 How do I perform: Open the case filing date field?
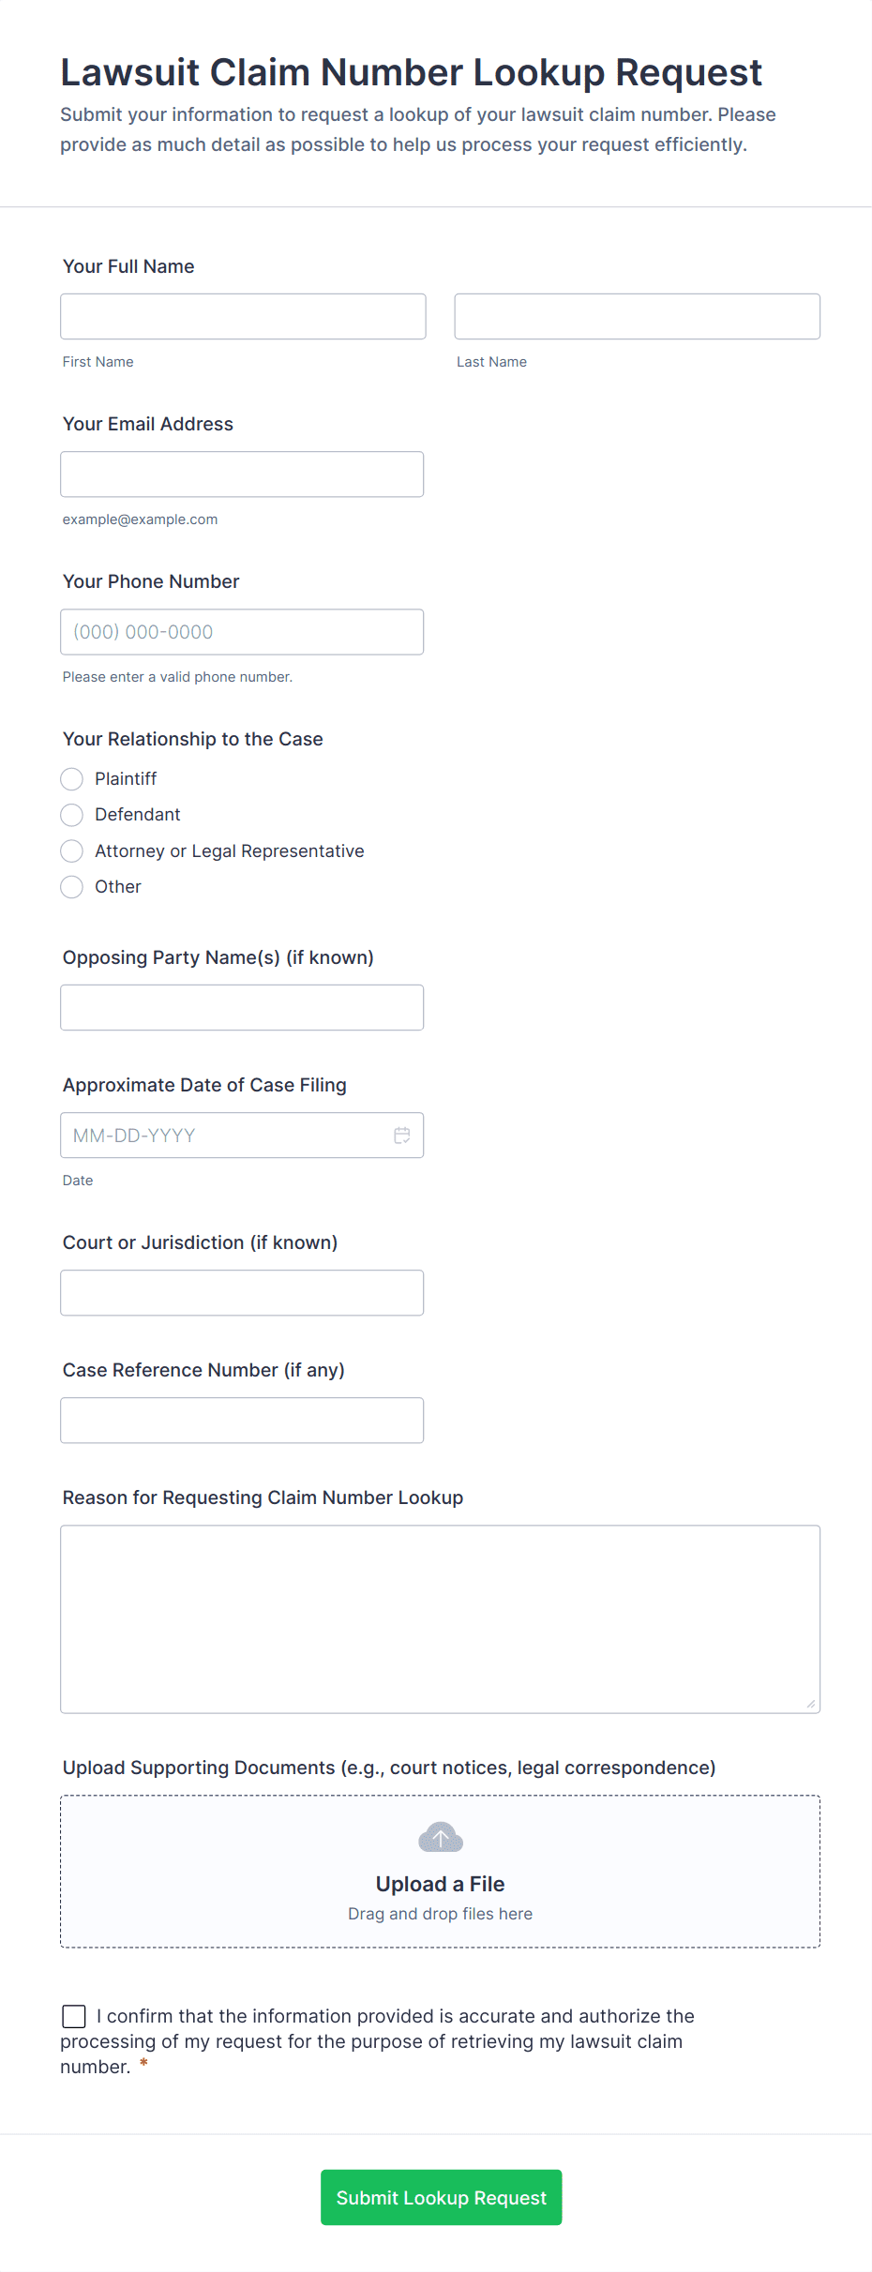(225, 1136)
